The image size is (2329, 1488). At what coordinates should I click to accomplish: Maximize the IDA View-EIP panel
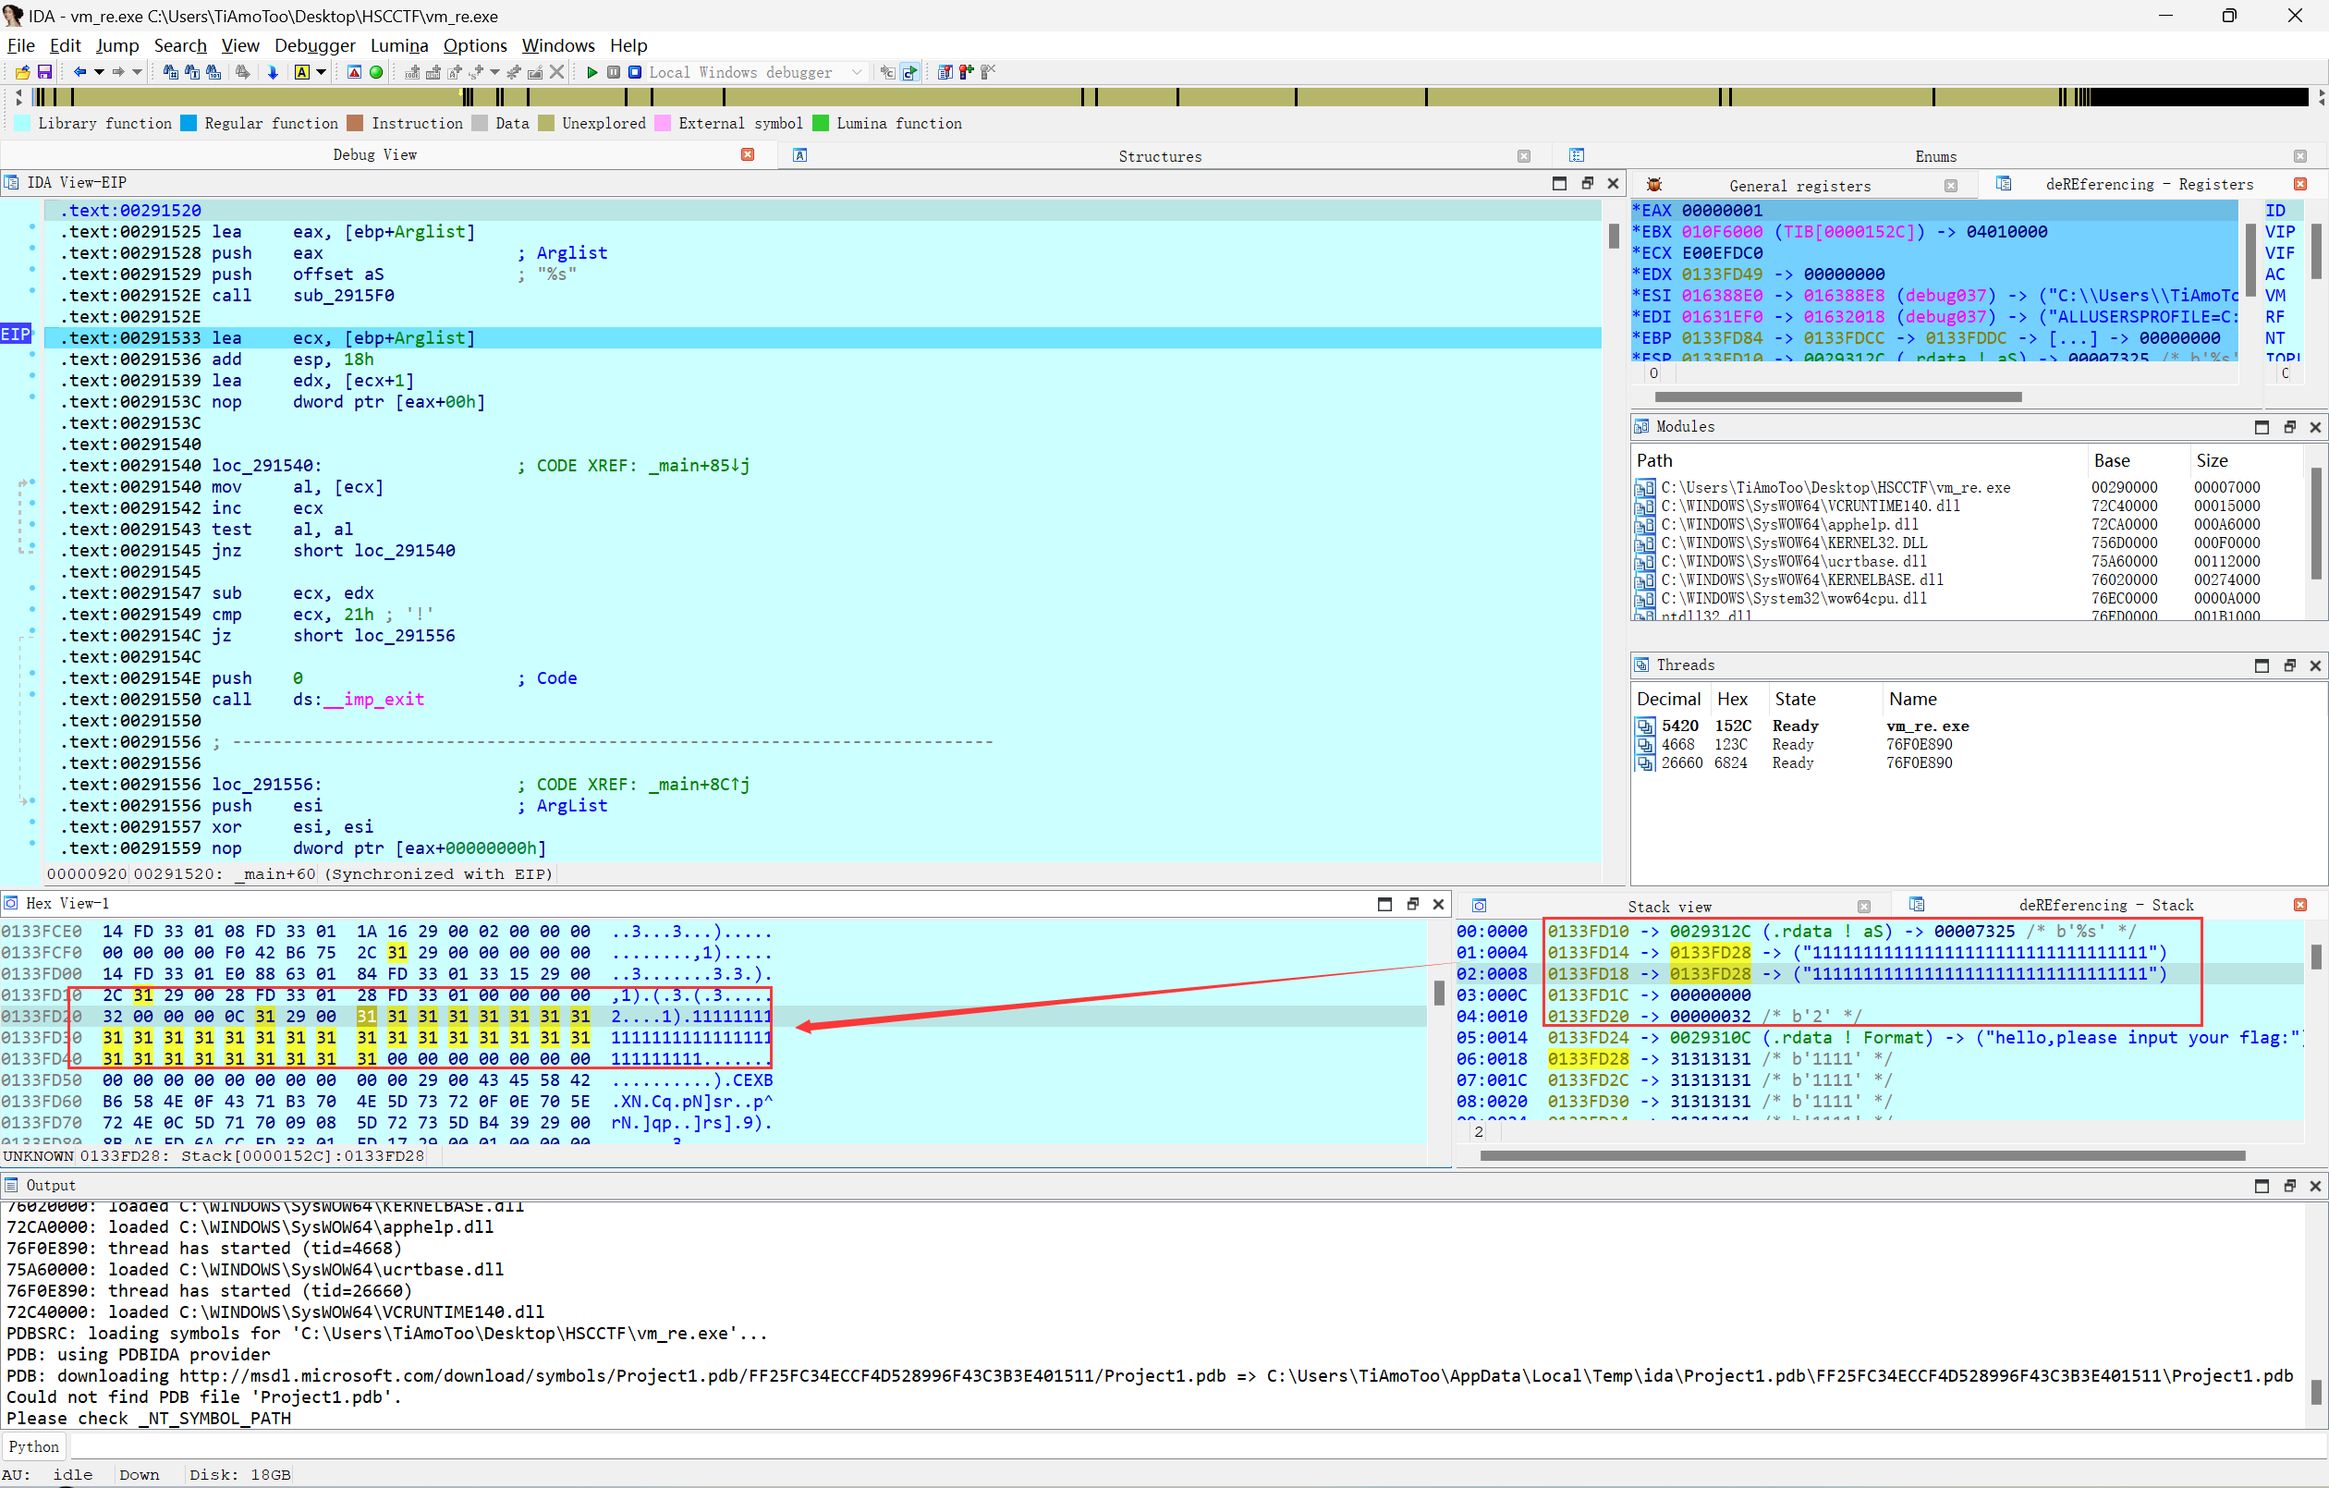[x=1559, y=183]
